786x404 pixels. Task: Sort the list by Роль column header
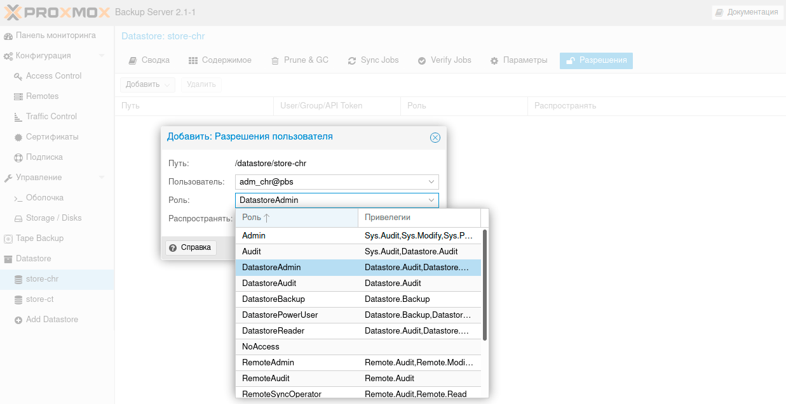point(295,218)
